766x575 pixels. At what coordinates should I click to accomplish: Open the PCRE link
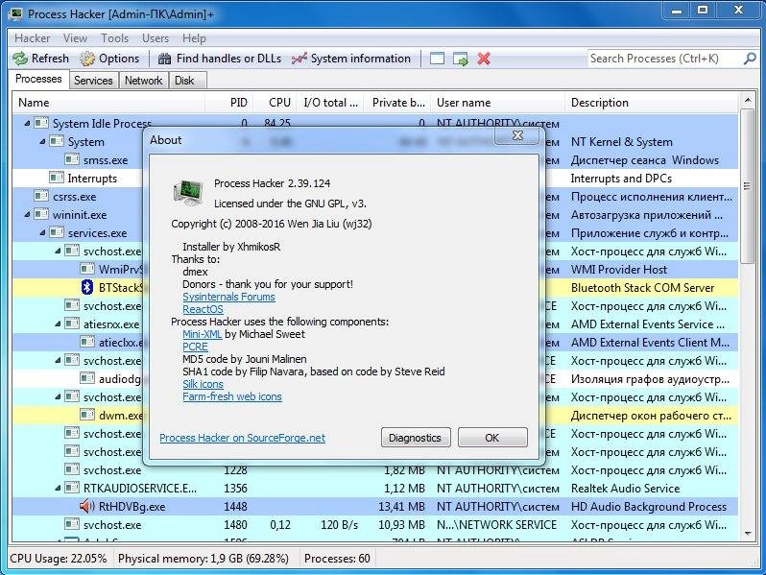(x=196, y=347)
